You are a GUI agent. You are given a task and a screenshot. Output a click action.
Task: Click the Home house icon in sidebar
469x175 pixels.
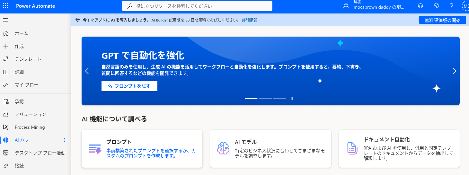pyautogui.click(x=6, y=33)
